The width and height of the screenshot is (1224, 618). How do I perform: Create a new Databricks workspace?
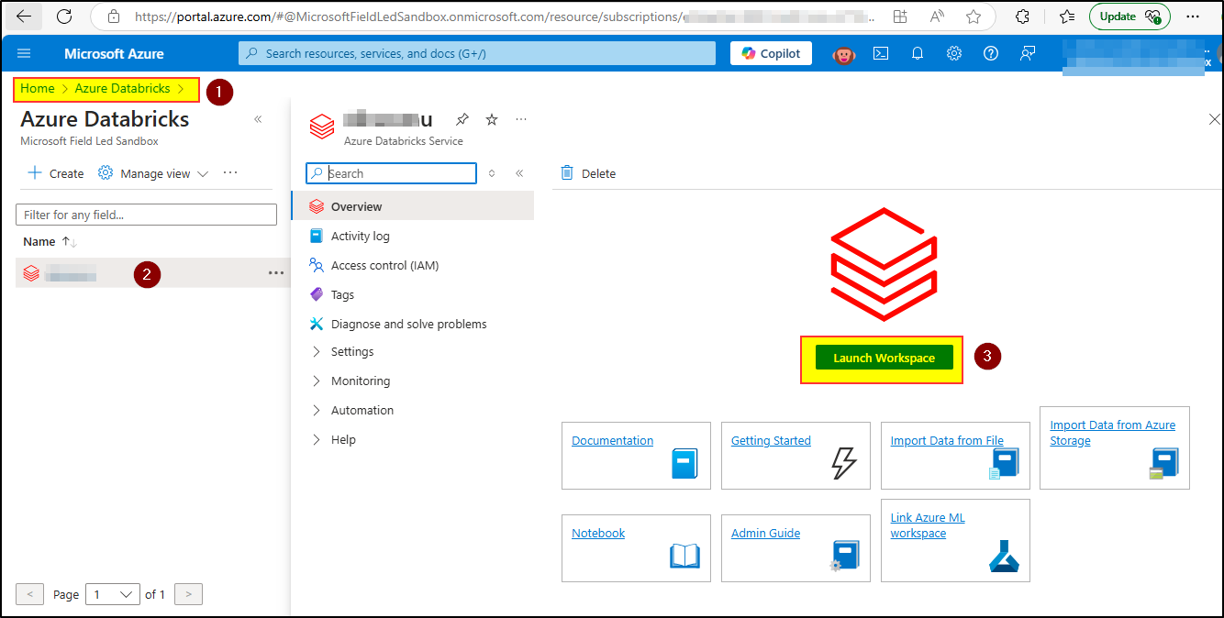(x=55, y=173)
